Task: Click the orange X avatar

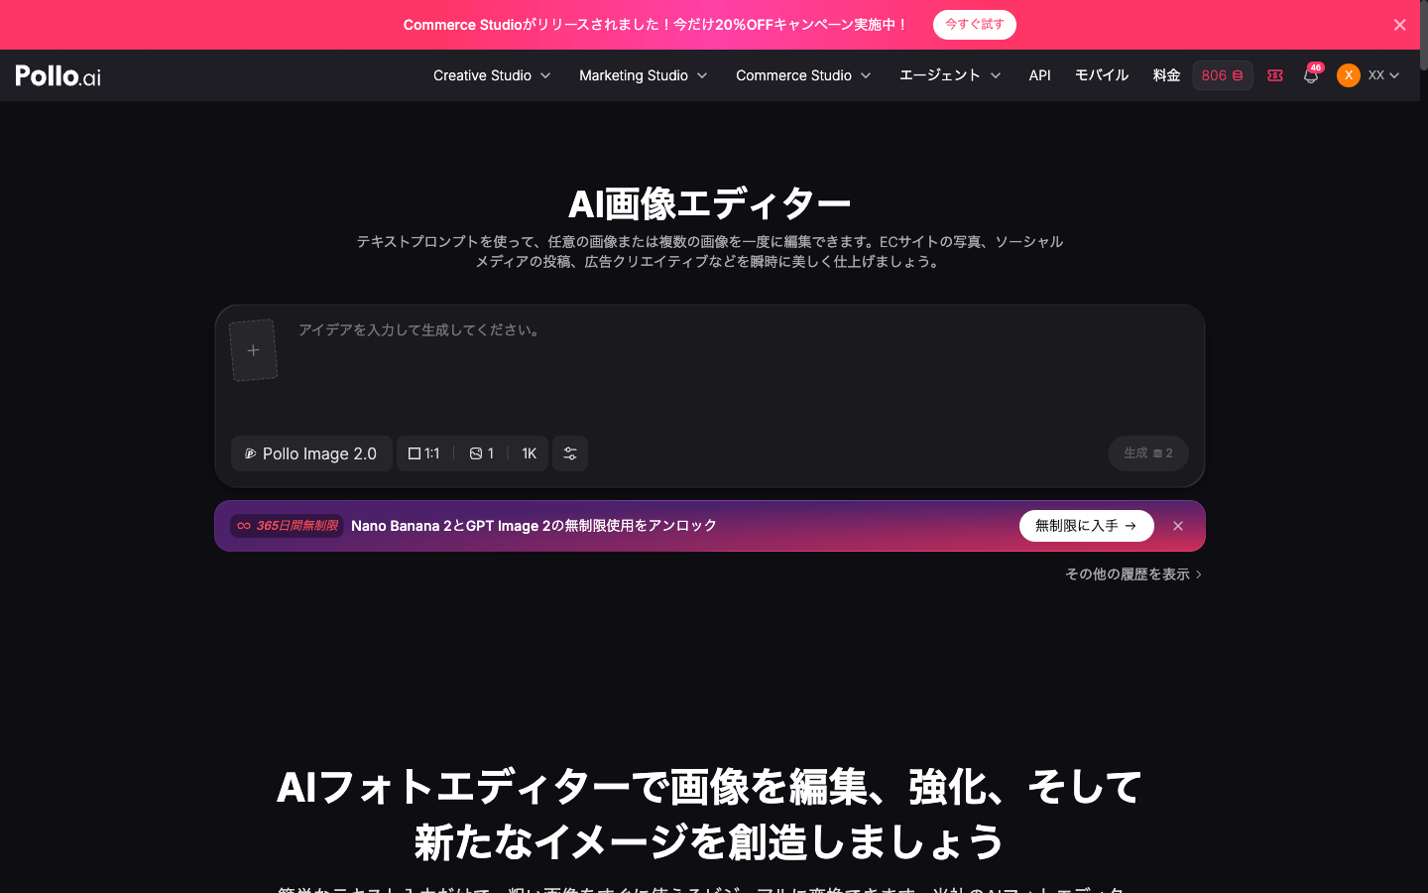Action: point(1349,75)
